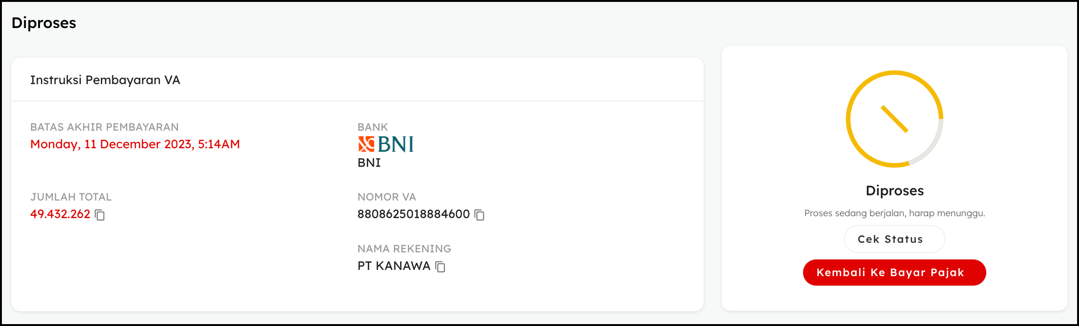
Task: Click the yellow clock processing icon
Action: click(x=894, y=119)
